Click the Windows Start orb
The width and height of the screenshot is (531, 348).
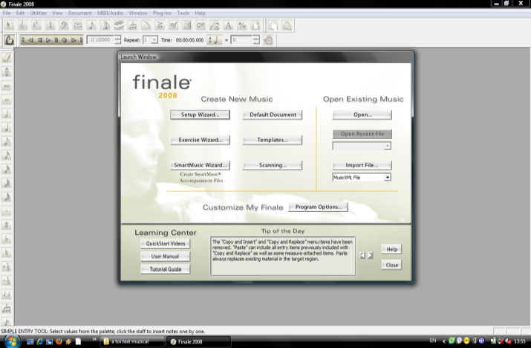pos(12,341)
